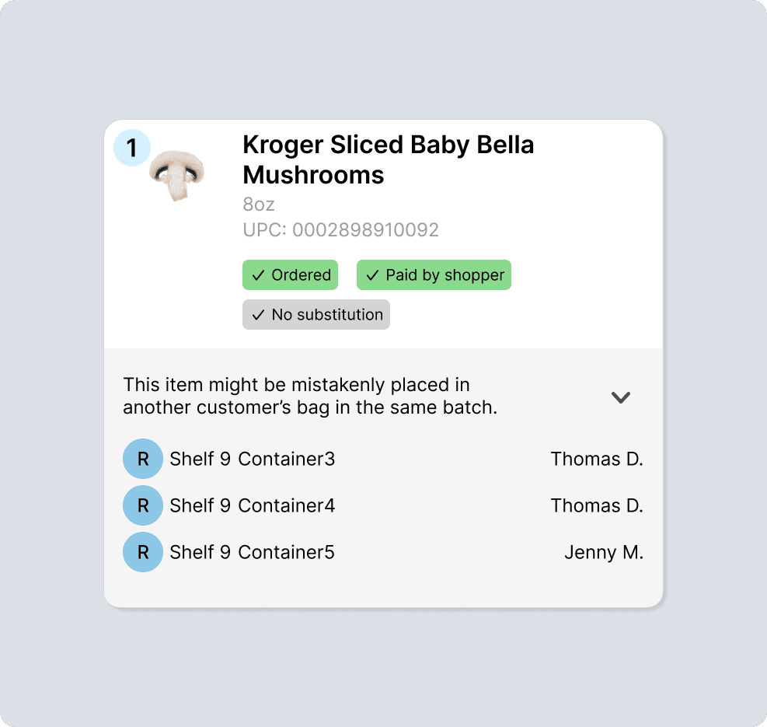This screenshot has width=767, height=727.
Task: Click the R avatar for Container5
Action: [143, 552]
